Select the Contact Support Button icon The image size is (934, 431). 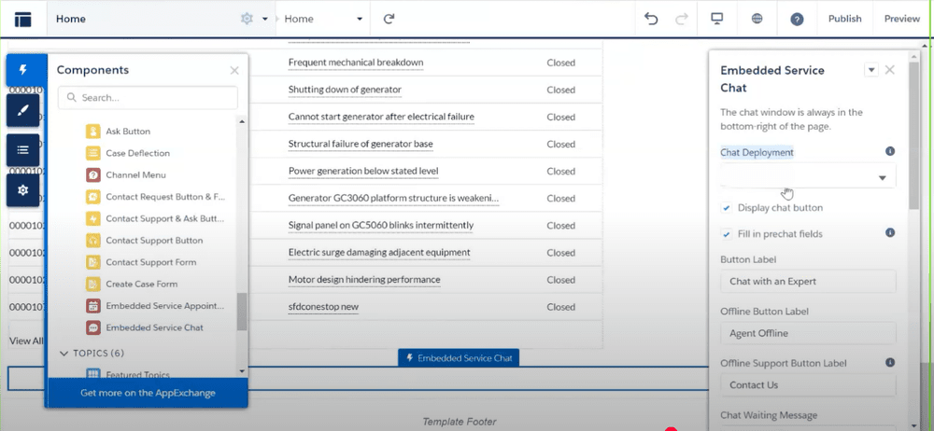92,241
